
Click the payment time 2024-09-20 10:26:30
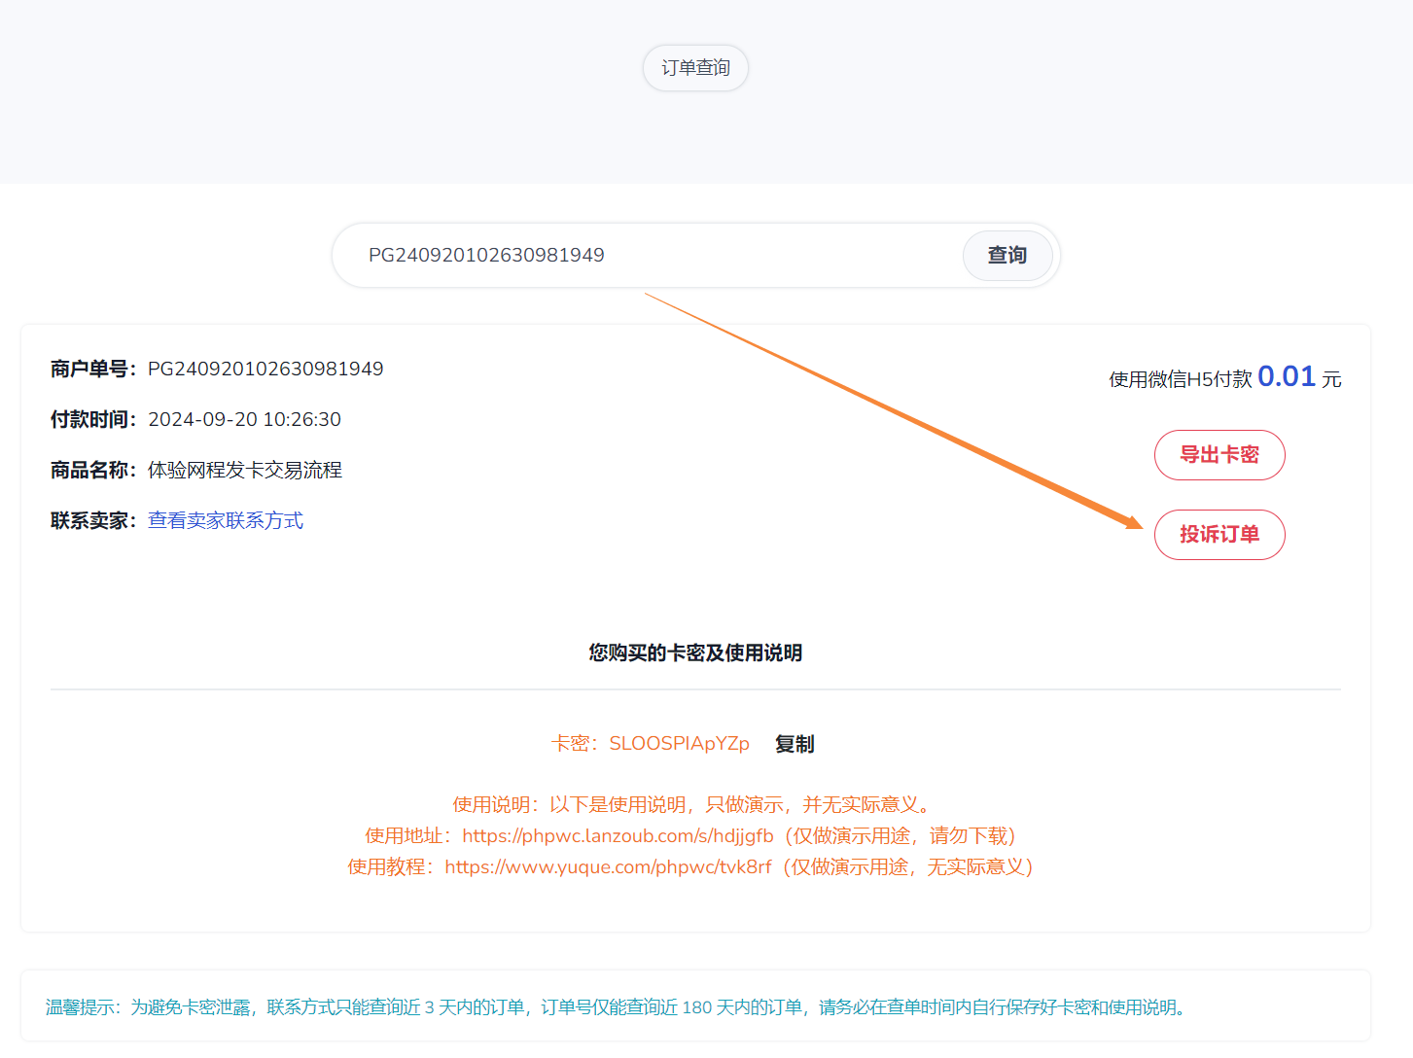[244, 420]
